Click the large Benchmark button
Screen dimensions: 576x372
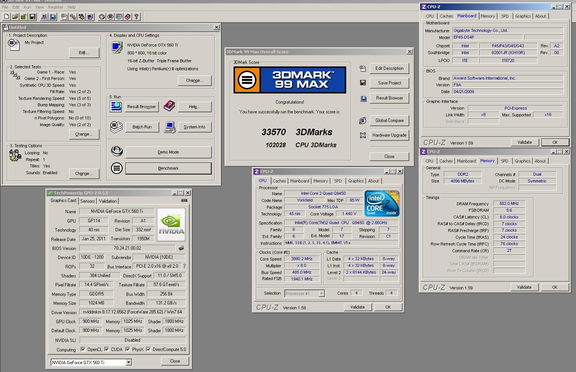[x=168, y=168]
